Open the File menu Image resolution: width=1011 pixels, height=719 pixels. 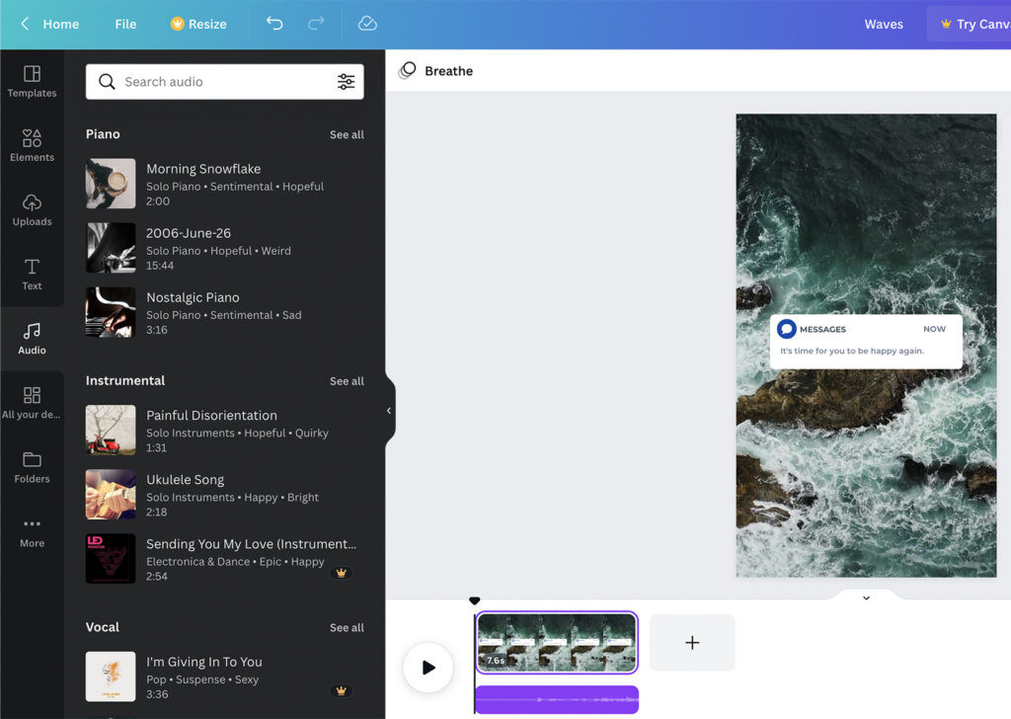pyautogui.click(x=124, y=24)
